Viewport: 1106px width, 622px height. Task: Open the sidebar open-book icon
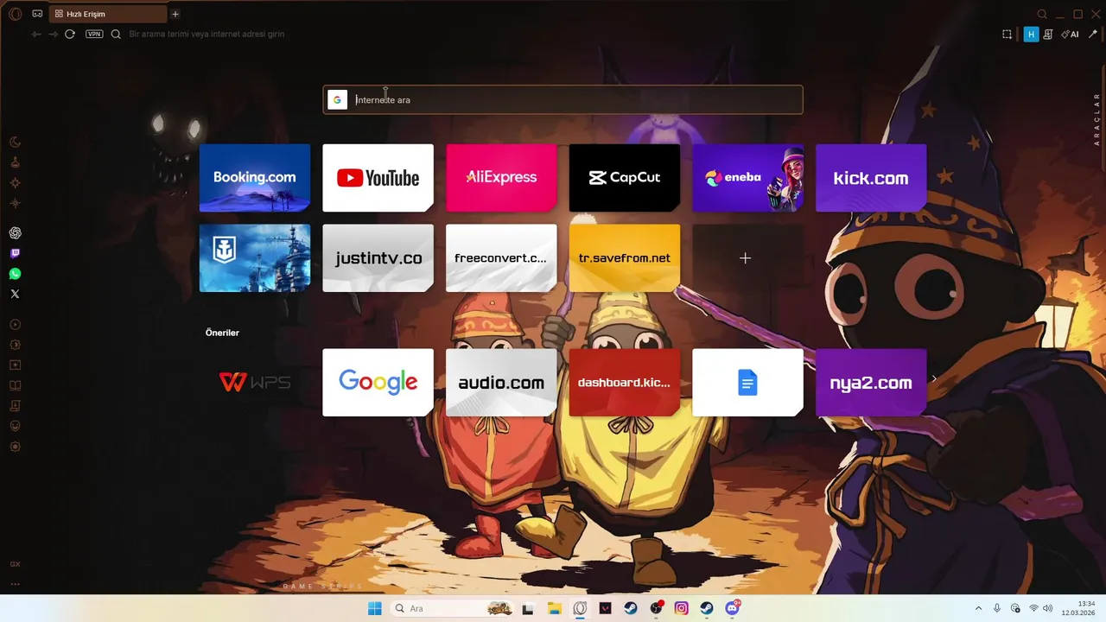click(x=15, y=385)
